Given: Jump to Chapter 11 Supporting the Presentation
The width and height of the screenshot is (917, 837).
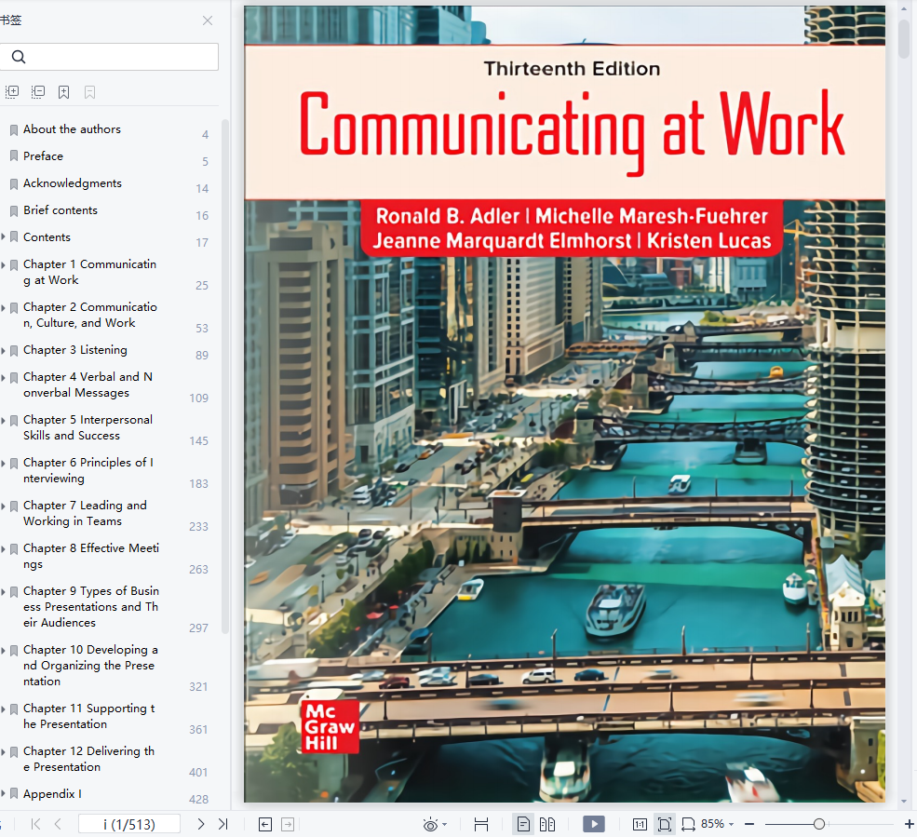Looking at the screenshot, I should pyautogui.click(x=88, y=716).
